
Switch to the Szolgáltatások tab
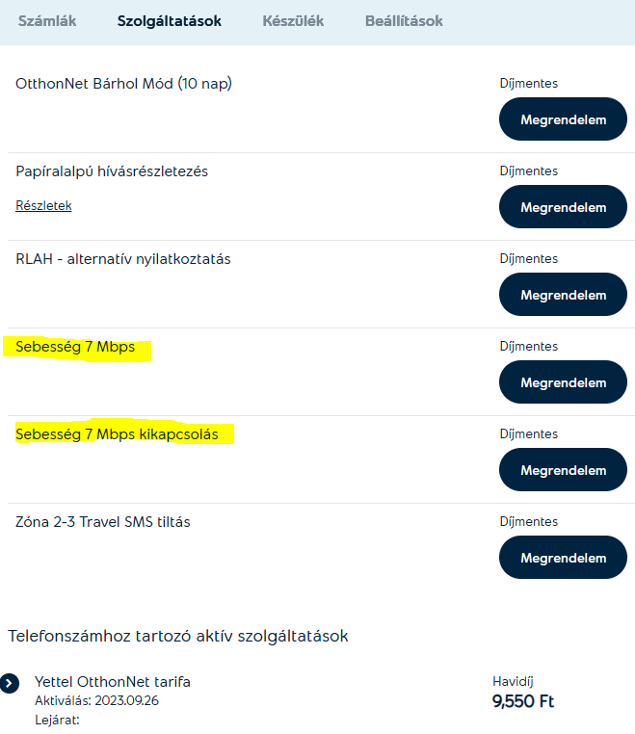pos(169,20)
